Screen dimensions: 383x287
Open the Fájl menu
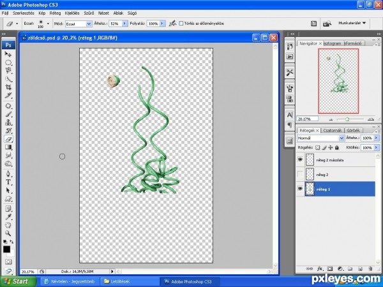tap(5, 13)
